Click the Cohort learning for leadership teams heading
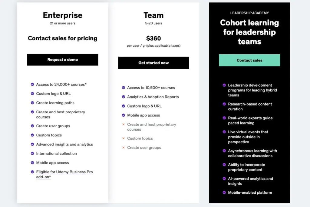This screenshot has height=207, width=310. coord(249,32)
